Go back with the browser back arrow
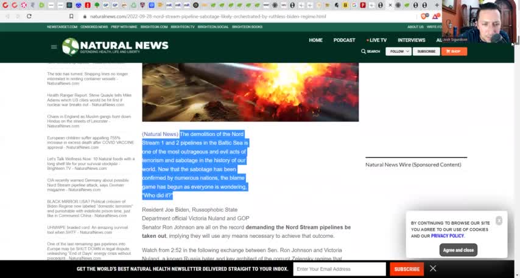 (7, 16)
